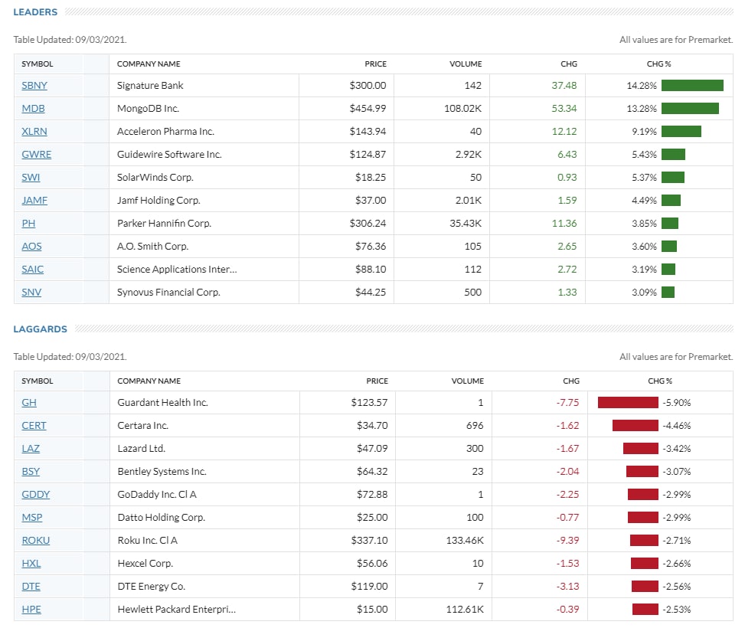Open GWRE quote page link
This screenshot has width=745, height=628.
37,155
